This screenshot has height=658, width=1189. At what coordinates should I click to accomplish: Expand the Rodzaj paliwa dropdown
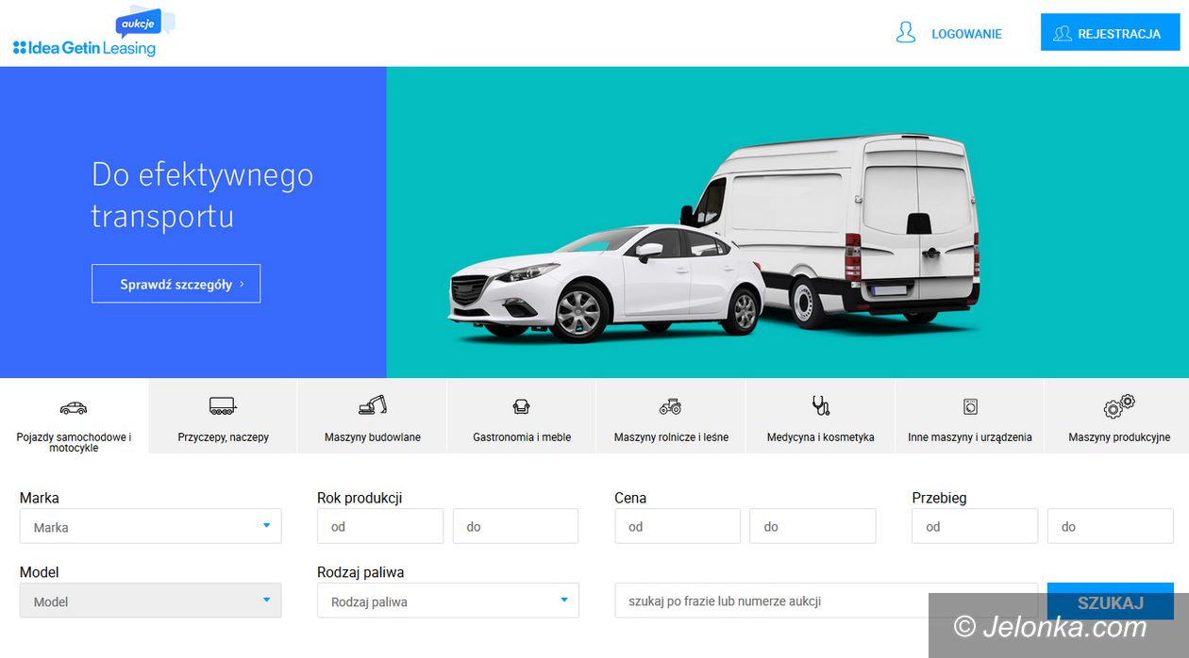point(447,600)
